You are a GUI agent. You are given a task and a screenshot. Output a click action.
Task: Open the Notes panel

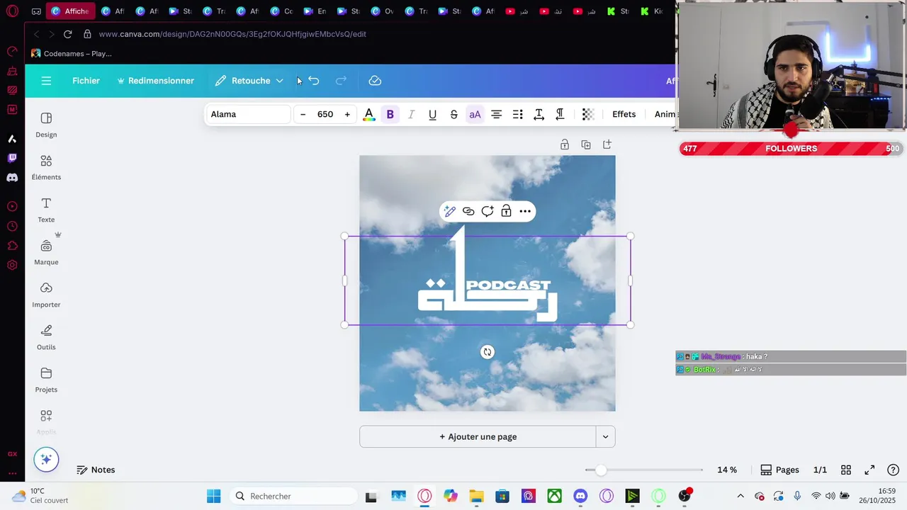click(96, 470)
